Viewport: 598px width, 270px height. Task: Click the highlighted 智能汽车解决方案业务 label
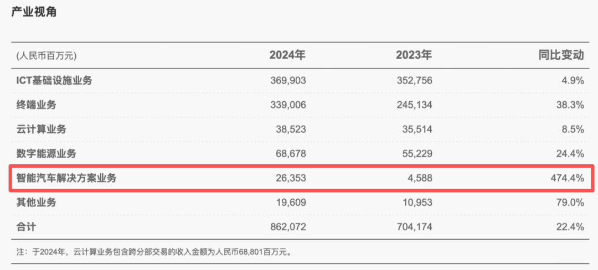[66, 178]
